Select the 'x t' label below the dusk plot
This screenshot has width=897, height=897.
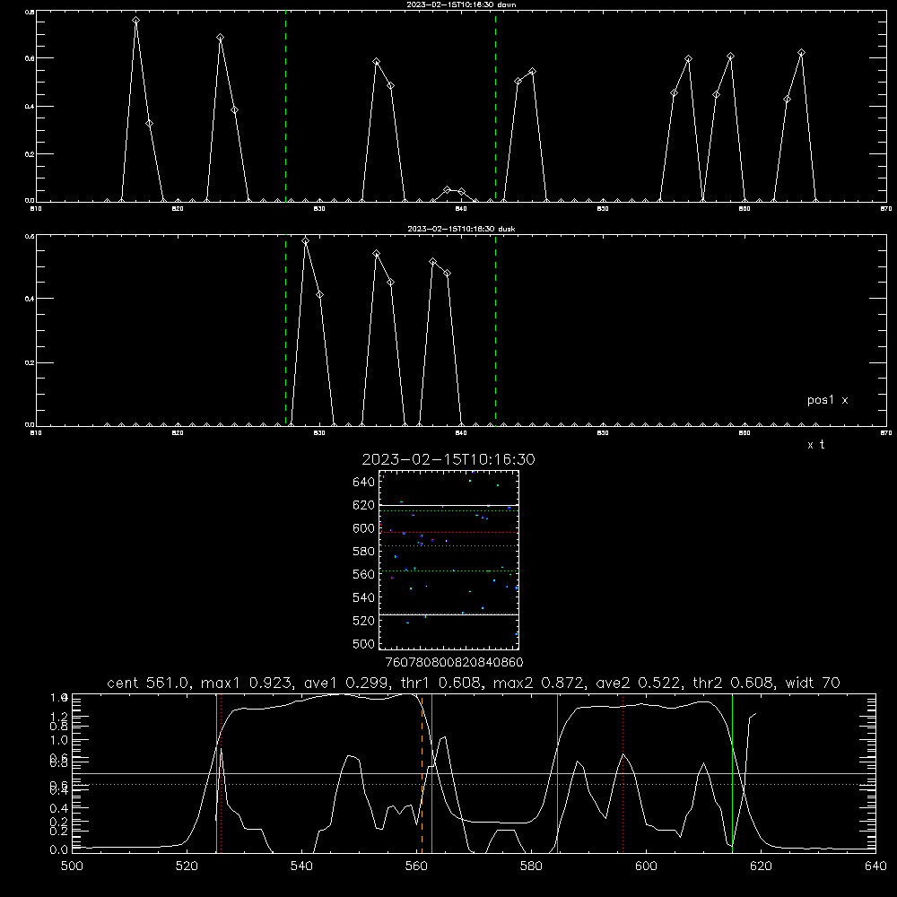(815, 445)
